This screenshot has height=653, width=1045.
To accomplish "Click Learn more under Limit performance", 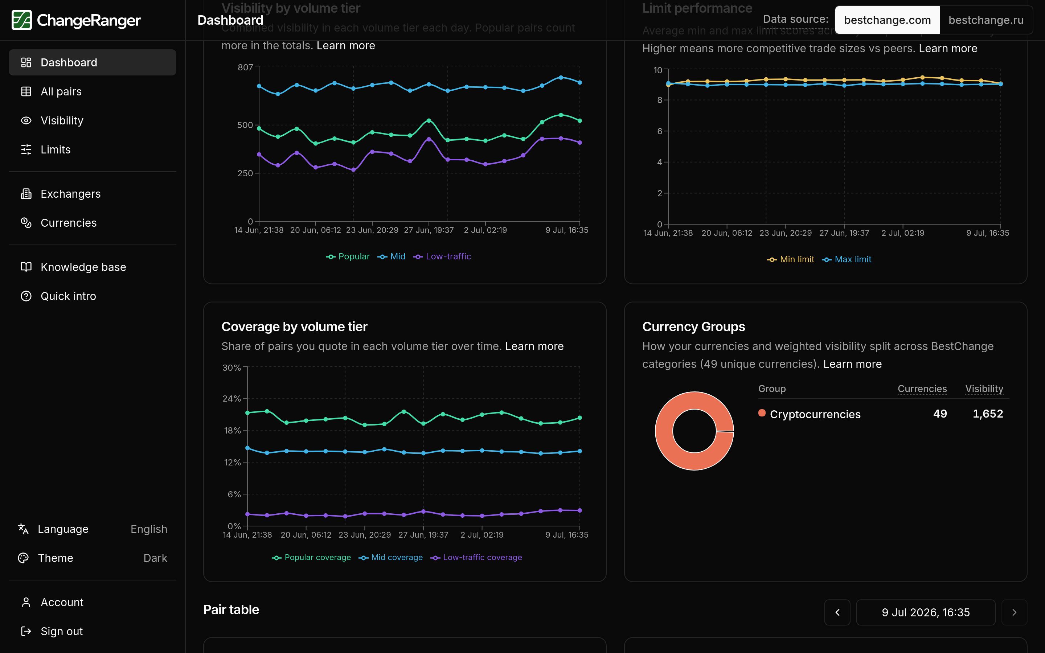I will (x=948, y=48).
